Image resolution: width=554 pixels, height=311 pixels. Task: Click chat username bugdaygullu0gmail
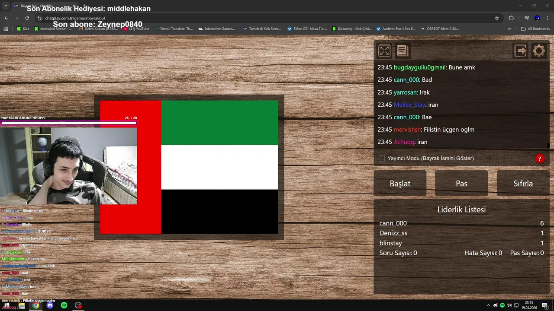click(x=419, y=67)
